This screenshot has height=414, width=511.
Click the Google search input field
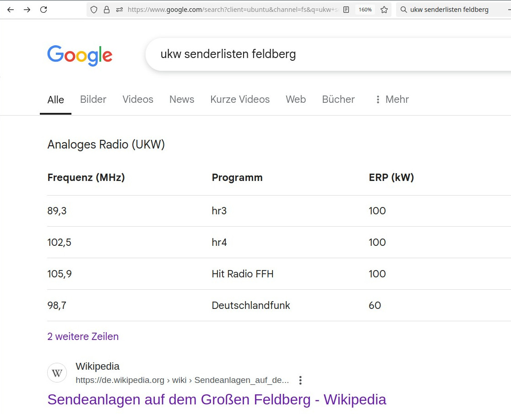(x=328, y=54)
